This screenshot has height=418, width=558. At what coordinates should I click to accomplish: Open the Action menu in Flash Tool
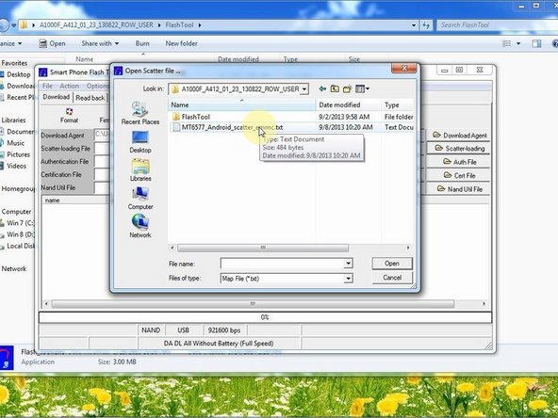click(x=69, y=86)
